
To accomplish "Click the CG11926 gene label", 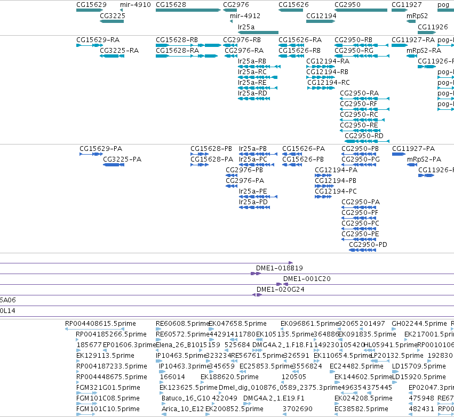I will (433, 27).
